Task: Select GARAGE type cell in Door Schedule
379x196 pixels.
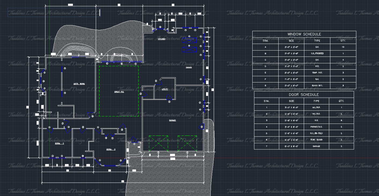Action: pos(317,146)
